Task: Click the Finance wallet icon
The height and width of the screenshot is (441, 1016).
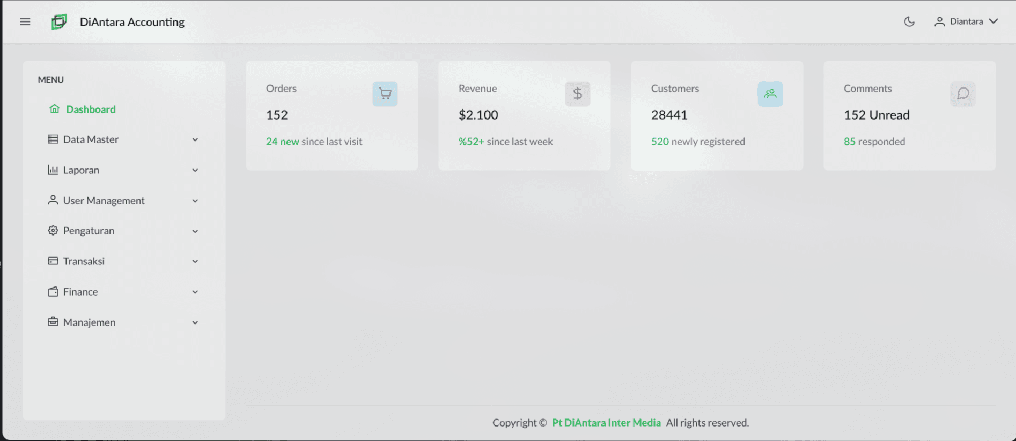Action: point(53,291)
